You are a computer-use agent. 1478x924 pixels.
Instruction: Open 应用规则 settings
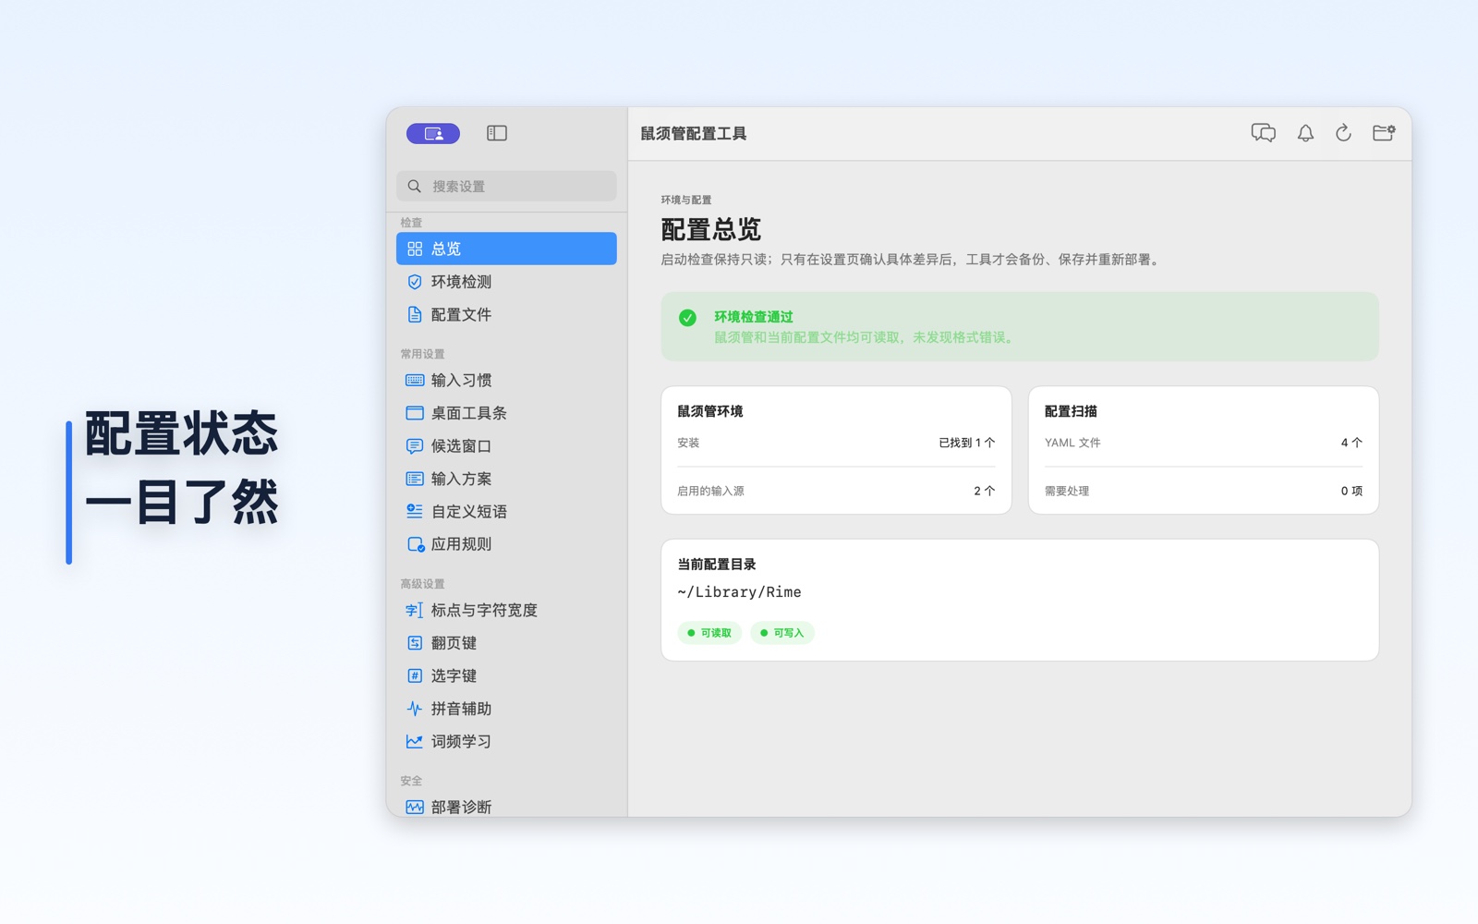[506, 544]
